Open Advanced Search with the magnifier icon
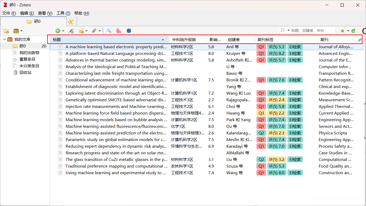 pyautogui.click(x=109, y=31)
